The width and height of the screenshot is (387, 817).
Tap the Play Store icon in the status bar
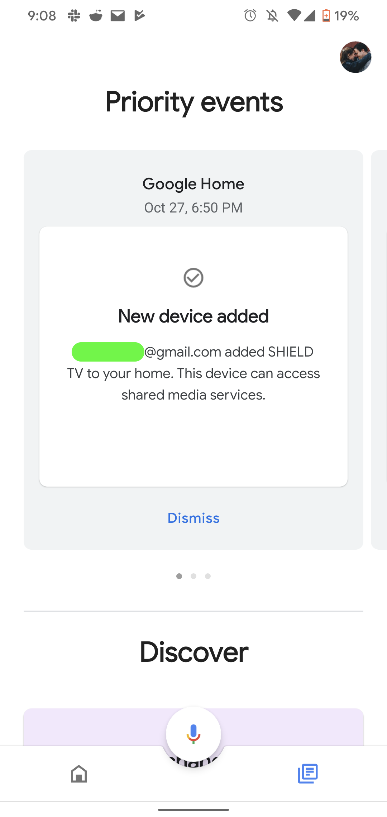140,15
